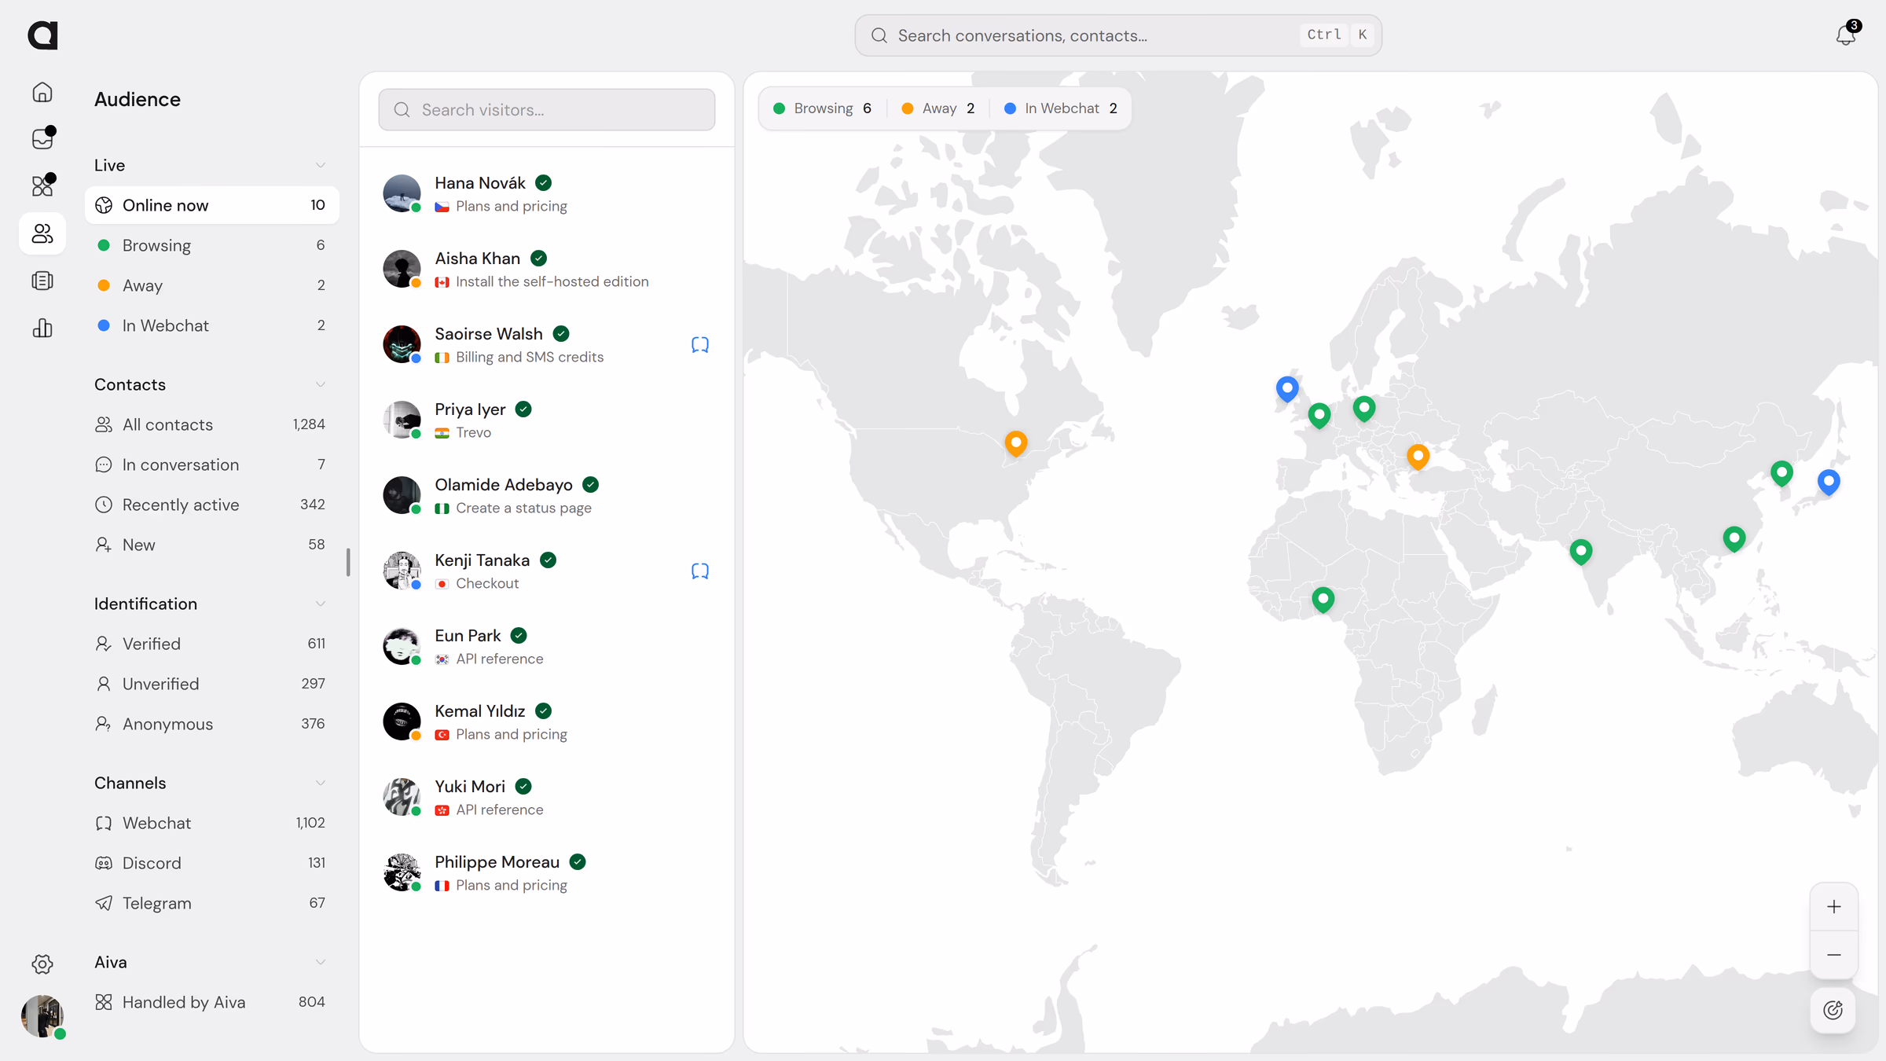Select the blue In Webchat pin over Japan
Viewport: 1886px width, 1061px height.
click(1829, 483)
